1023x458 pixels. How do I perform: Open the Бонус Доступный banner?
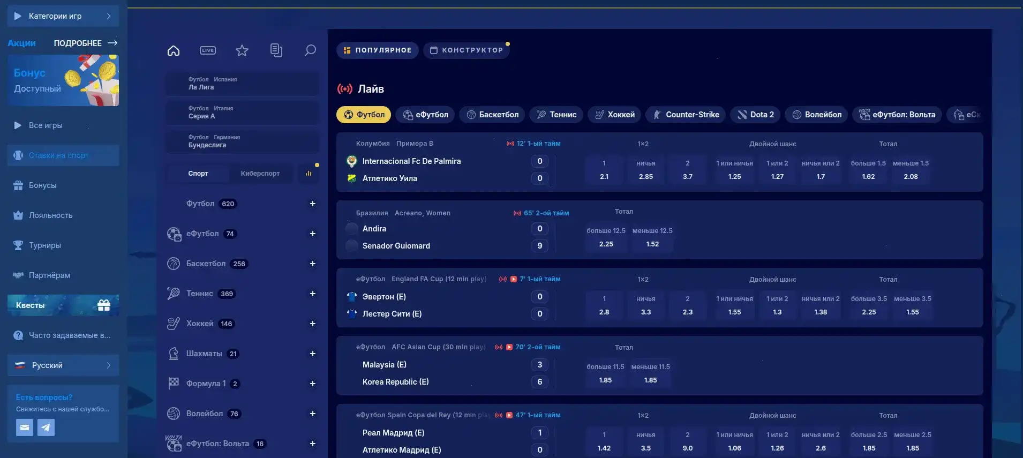(63, 80)
